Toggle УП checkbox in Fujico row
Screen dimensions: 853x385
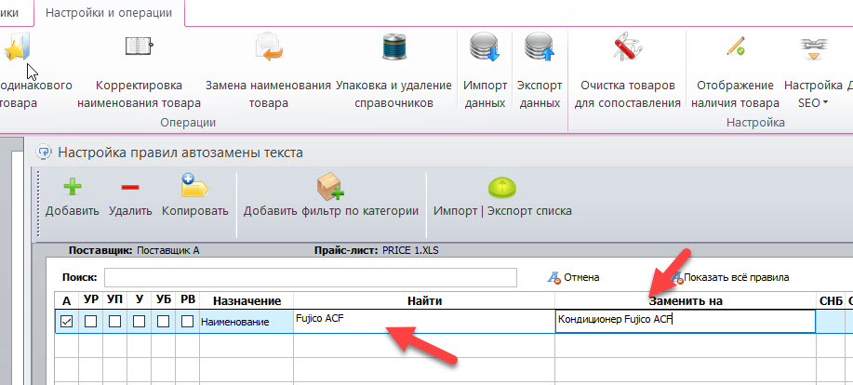[114, 322]
